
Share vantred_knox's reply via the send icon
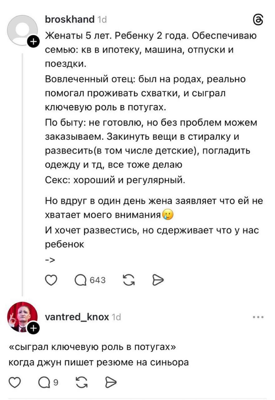pos(111,382)
